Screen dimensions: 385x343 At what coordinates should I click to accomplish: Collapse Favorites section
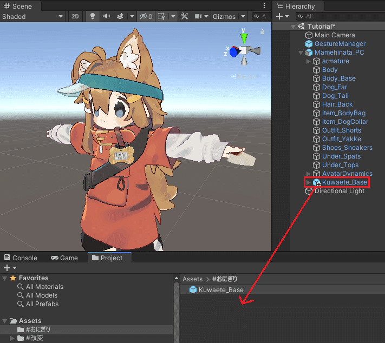5,278
